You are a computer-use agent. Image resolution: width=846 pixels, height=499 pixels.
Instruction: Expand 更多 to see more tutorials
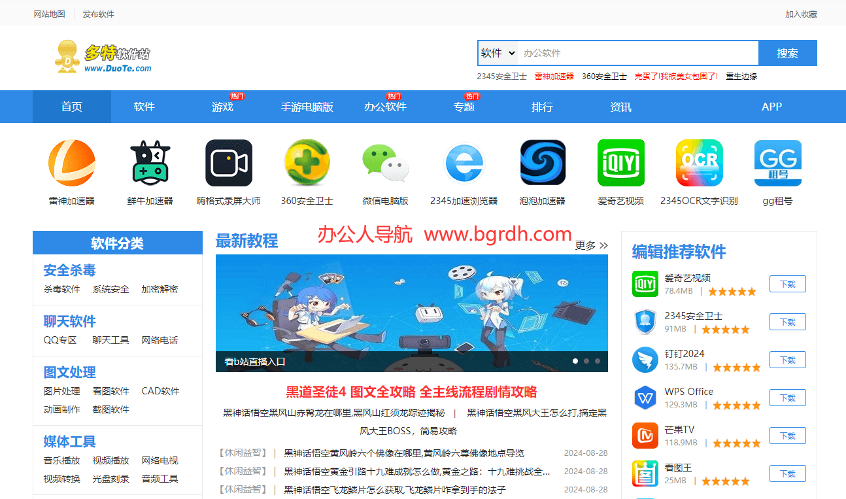point(590,245)
